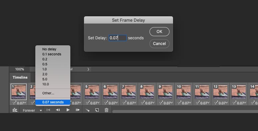The width and height of the screenshot is (258, 131).
Task: Switch to the Timeline tab
Action: tap(20, 77)
